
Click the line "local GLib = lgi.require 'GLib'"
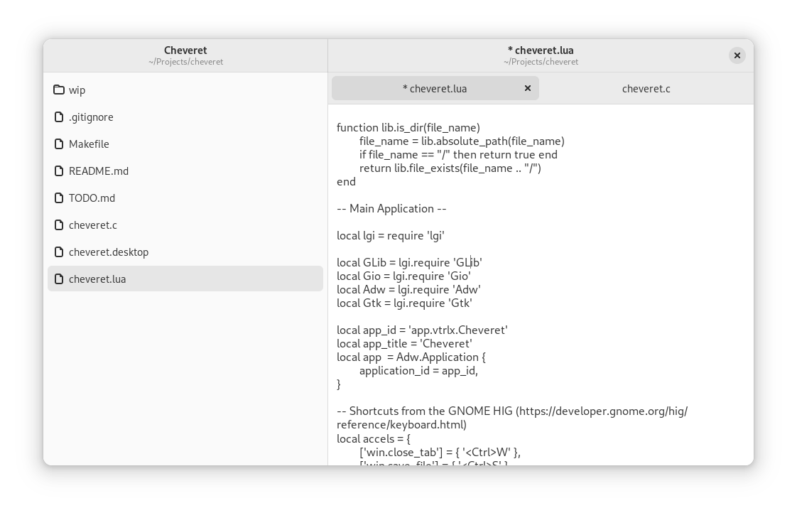[409, 263]
